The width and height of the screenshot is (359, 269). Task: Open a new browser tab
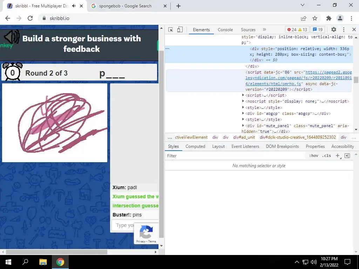pyautogui.click(x=178, y=6)
